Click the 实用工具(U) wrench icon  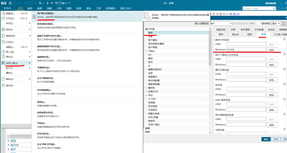pyautogui.click(x=3, y=63)
